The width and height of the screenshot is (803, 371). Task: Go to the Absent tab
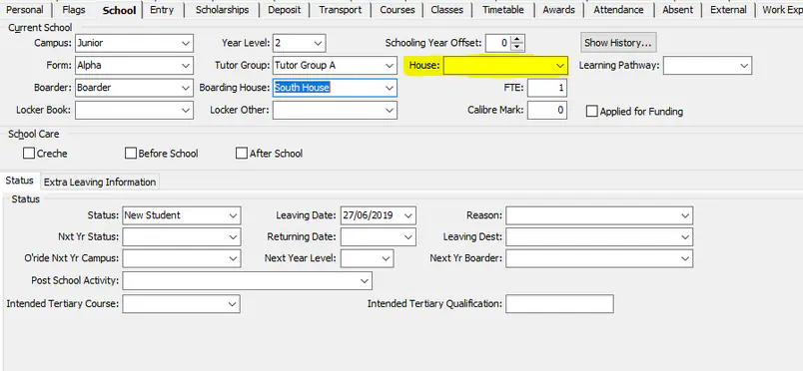pyautogui.click(x=677, y=10)
